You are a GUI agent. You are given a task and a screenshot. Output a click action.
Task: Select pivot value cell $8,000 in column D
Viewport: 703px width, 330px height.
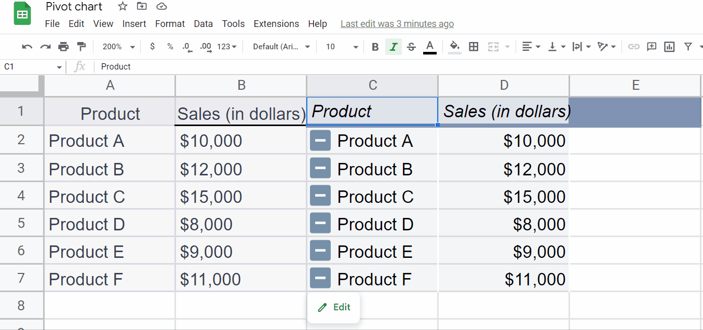click(504, 223)
